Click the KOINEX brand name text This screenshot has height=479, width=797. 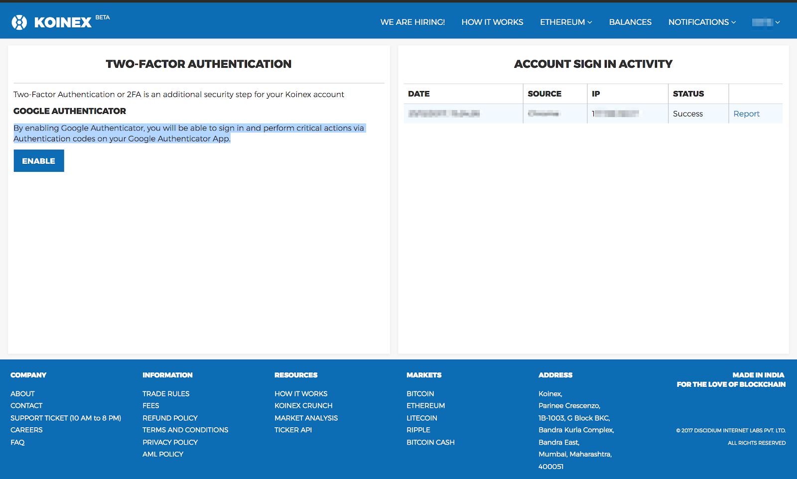pos(63,23)
